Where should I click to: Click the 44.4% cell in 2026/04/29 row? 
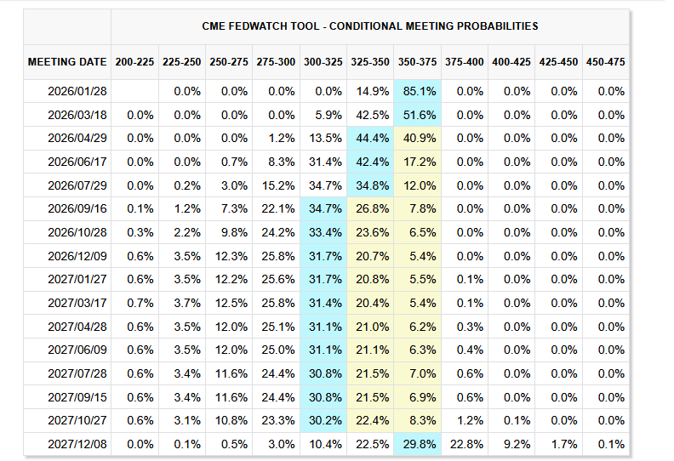[x=371, y=138]
